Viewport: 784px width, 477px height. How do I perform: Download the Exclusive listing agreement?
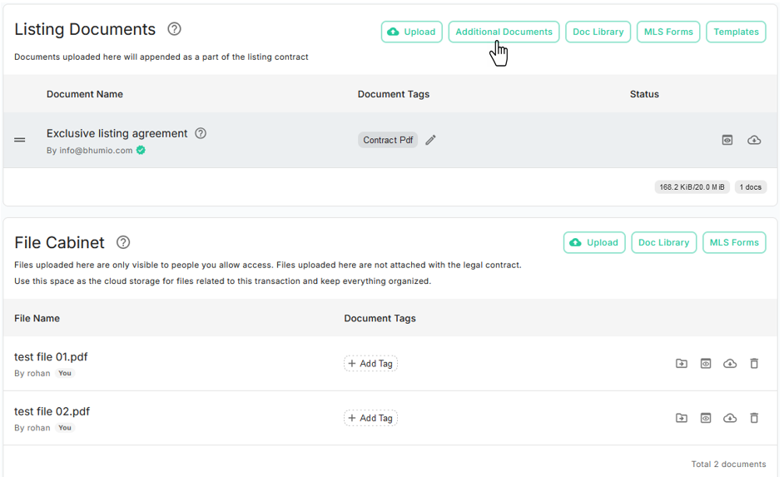pos(754,140)
